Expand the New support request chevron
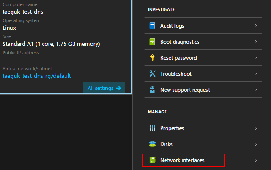Viewport: 271px width, 170px height. (256, 90)
